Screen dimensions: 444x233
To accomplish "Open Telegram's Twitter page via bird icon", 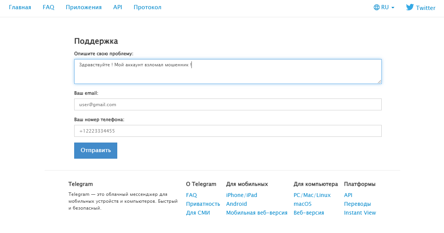I will (410, 7).
